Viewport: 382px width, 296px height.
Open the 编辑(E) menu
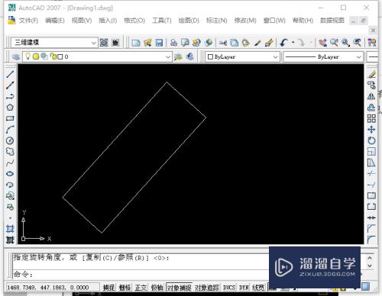[55, 21]
